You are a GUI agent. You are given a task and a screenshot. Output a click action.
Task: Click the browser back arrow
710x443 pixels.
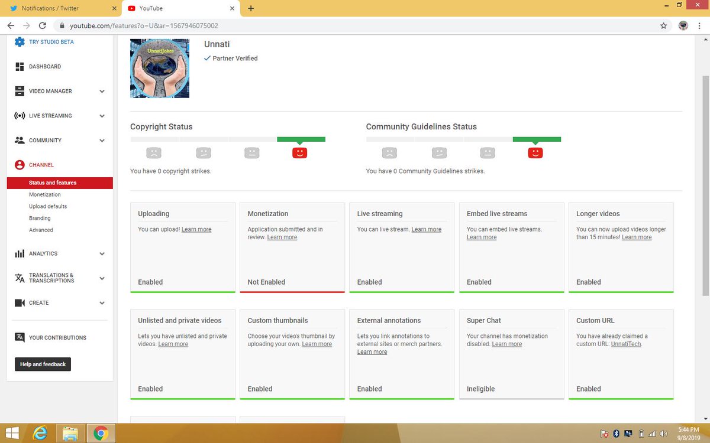point(11,26)
